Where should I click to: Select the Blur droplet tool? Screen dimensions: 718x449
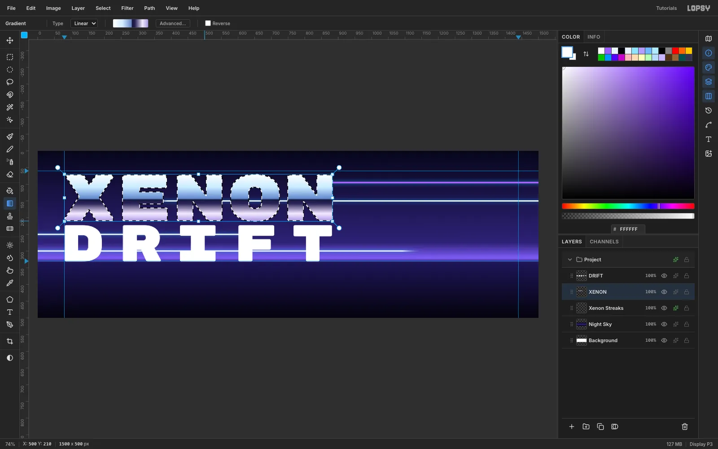(x=10, y=258)
